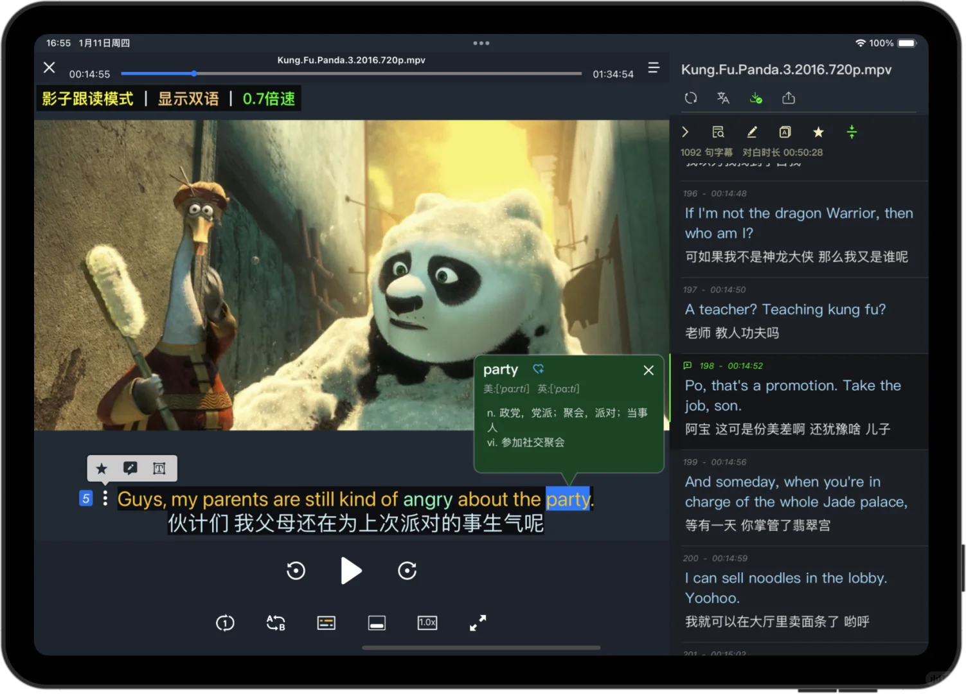Jump back to previous sentence with rewind icon
This screenshot has height=694, width=966.
pos(296,571)
